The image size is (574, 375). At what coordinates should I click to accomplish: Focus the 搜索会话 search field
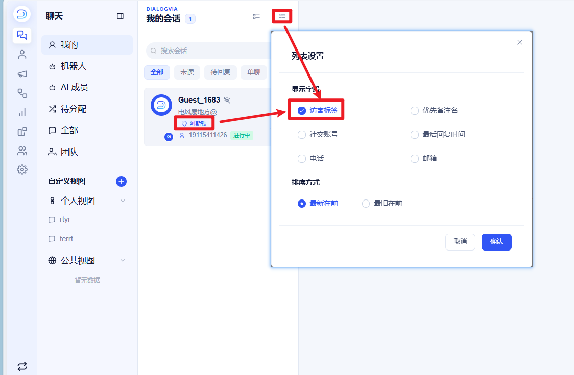tap(209, 51)
